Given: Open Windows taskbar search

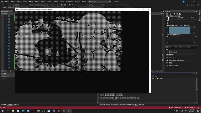Looking at the screenshot, I should click(8, 111).
